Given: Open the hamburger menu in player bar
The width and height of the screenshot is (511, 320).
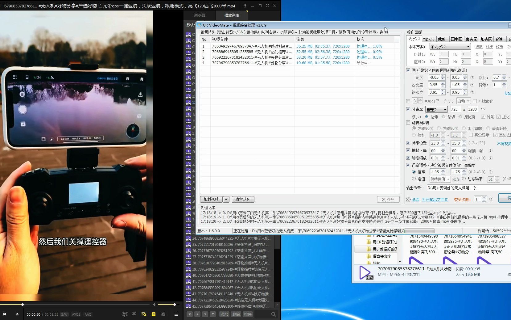Looking at the screenshot, I should point(176,314).
